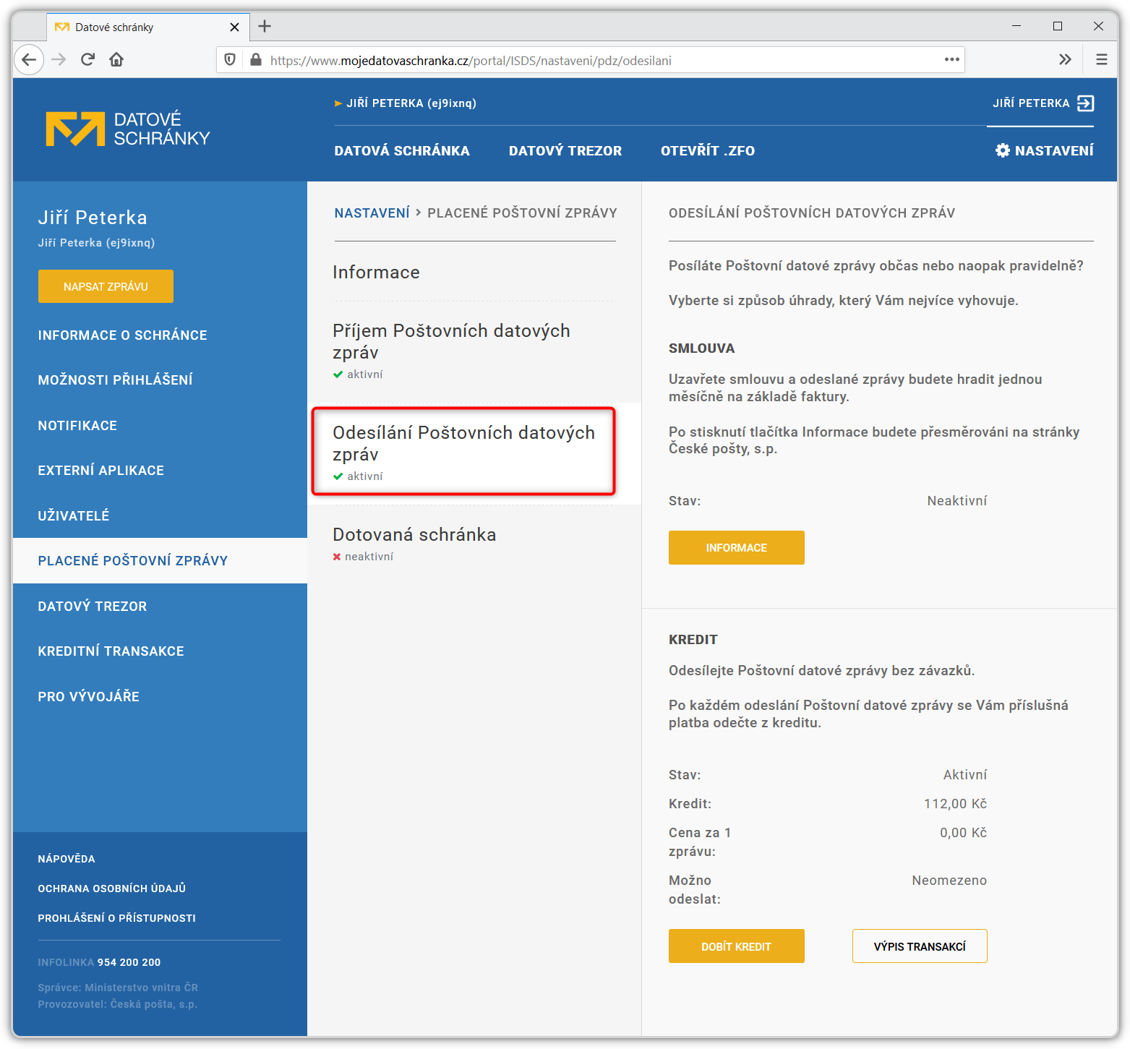Viewport: 1130px width, 1049px height.
Task: Maximize the browser window
Action: [x=1058, y=26]
